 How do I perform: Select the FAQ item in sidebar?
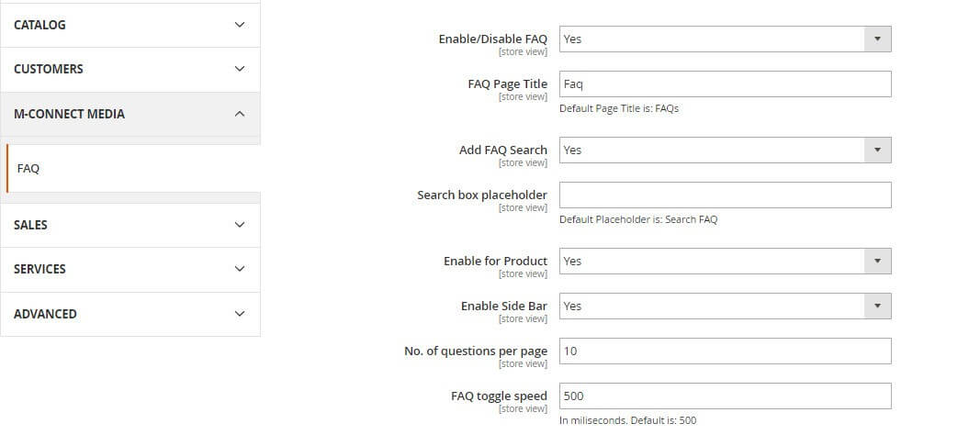click(x=28, y=169)
